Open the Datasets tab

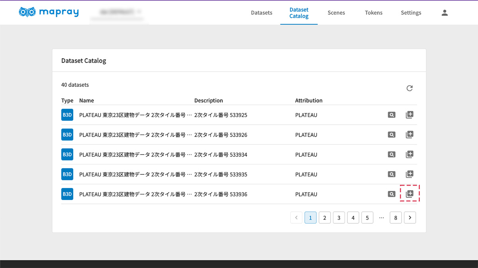261,13
